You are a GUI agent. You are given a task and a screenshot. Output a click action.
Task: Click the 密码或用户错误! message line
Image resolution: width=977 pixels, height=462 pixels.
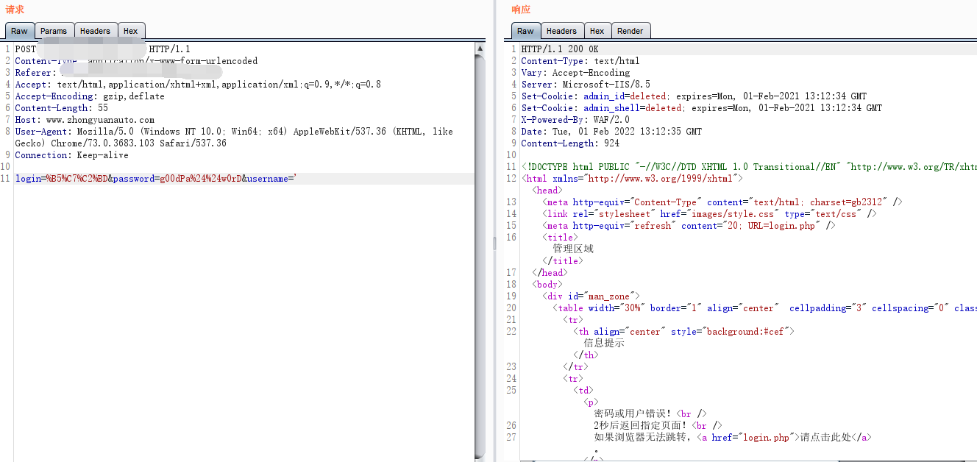tap(650, 413)
